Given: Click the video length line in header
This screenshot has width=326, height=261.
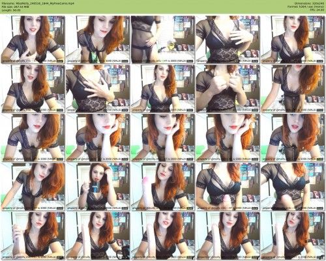Looking at the screenshot, I should [10, 10].
